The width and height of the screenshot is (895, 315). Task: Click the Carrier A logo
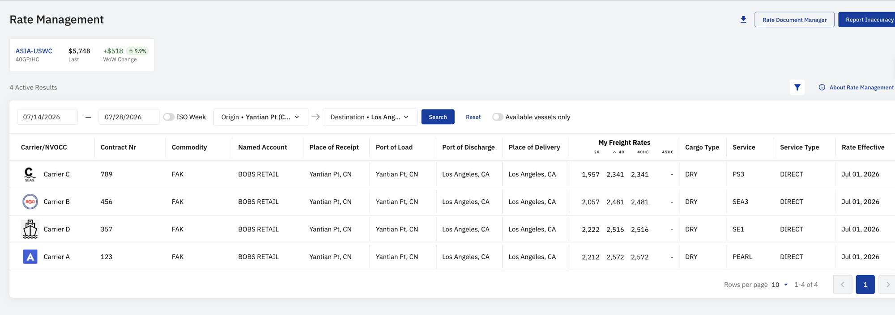click(30, 257)
